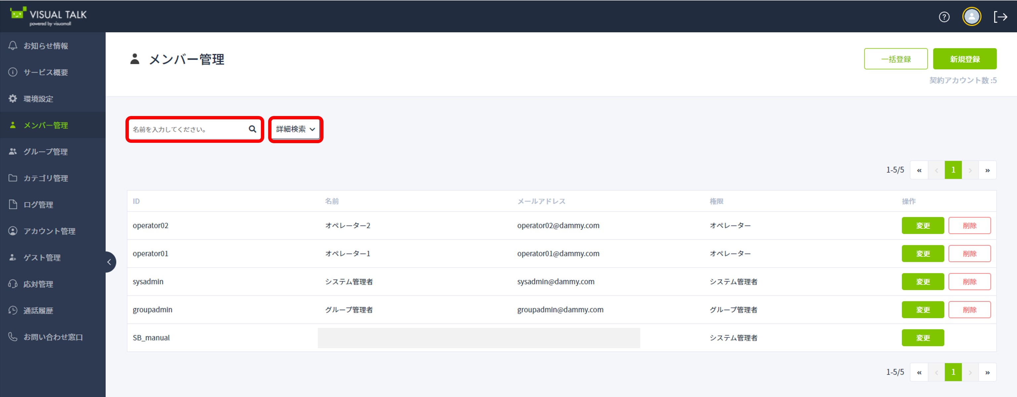Go to last page in top pagination
The width and height of the screenshot is (1017, 397).
pos(988,170)
